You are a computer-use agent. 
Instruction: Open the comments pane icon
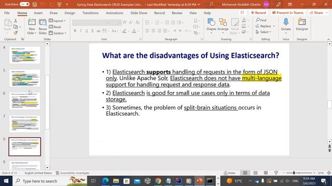[242, 12]
